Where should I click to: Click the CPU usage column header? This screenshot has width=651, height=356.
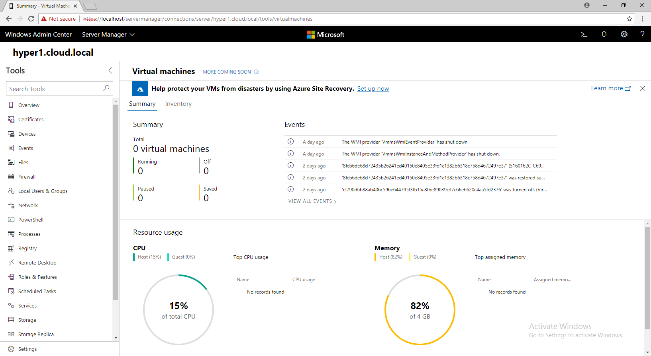(304, 280)
